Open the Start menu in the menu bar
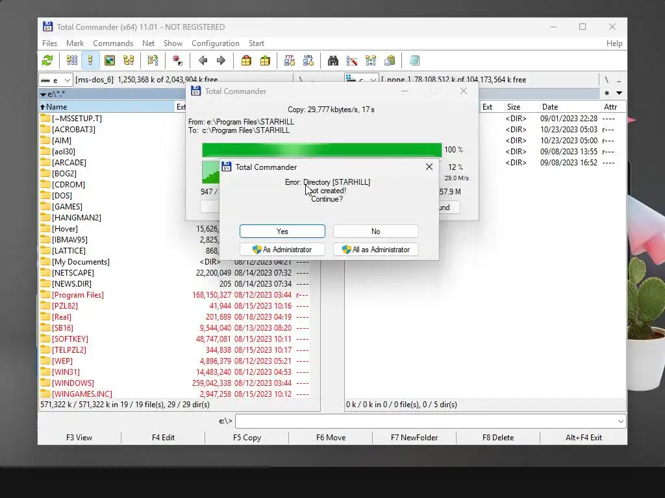 coord(256,43)
